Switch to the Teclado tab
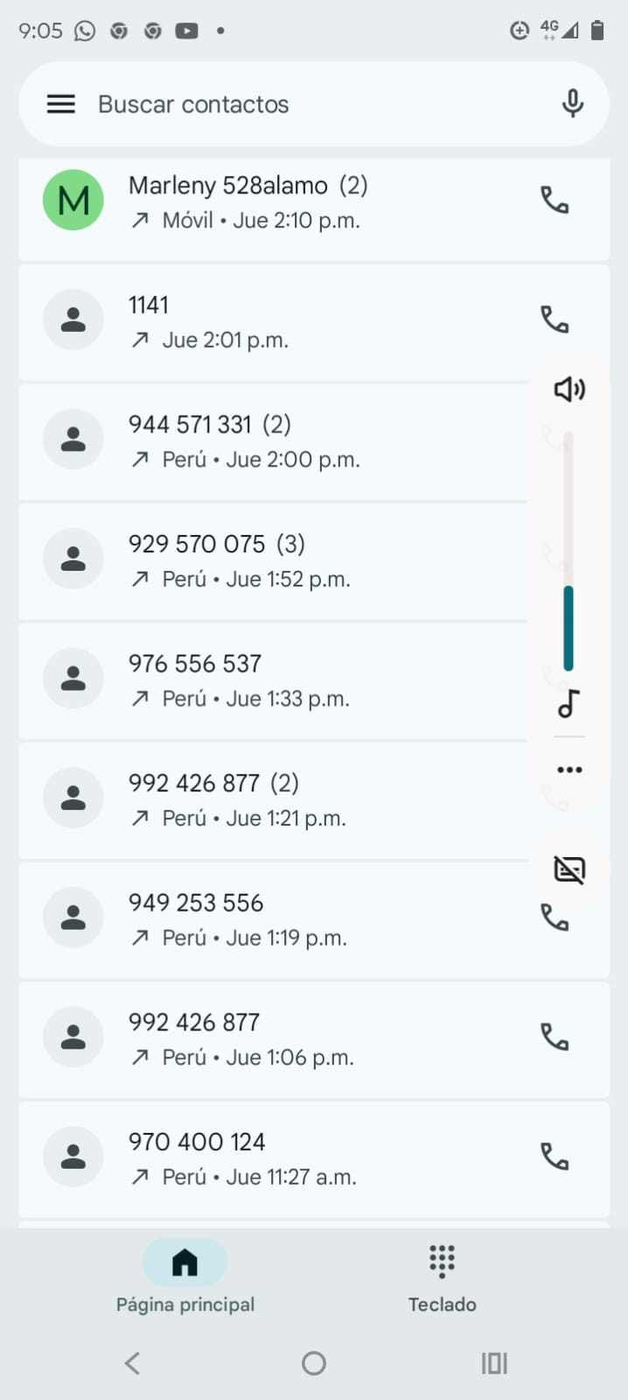The image size is (628, 1400). (442, 1278)
